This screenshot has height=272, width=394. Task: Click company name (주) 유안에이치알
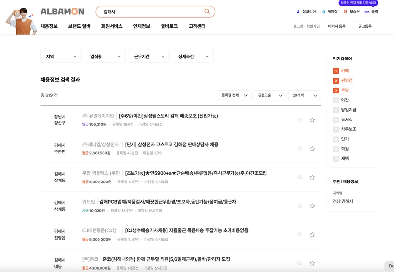(x=98, y=116)
